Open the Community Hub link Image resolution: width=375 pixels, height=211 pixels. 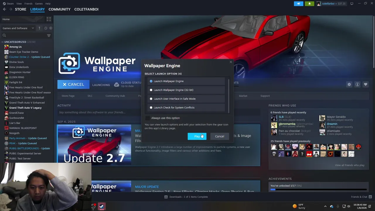pos(115,96)
